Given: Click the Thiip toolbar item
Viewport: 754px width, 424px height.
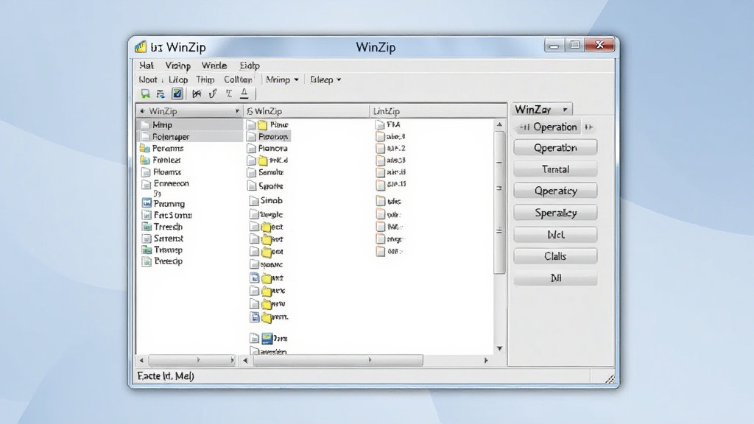Looking at the screenshot, I should [x=205, y=79].
